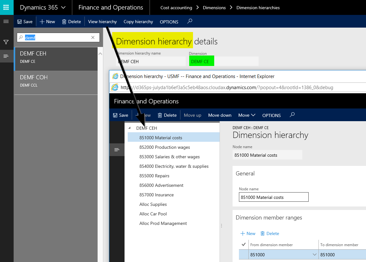This screenshot has height=262, width=366.
Task: Click the search magnifier in main toolbar
Action: point(190,21)
